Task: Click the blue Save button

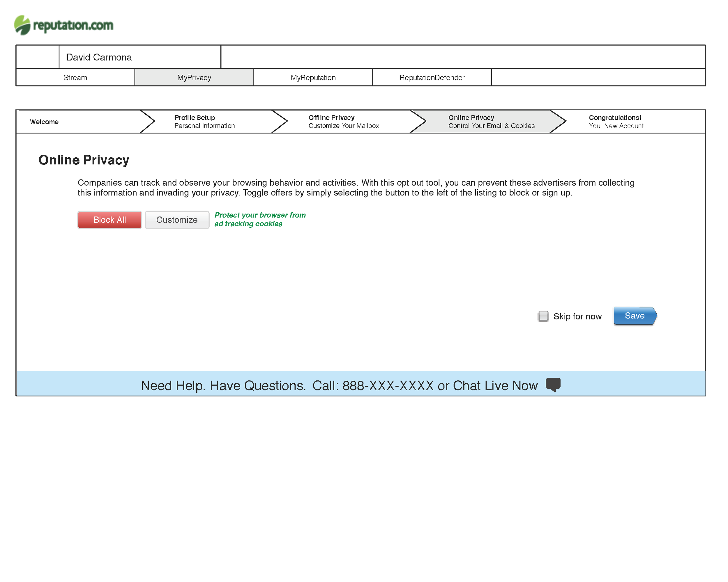Action: [635, 316]
